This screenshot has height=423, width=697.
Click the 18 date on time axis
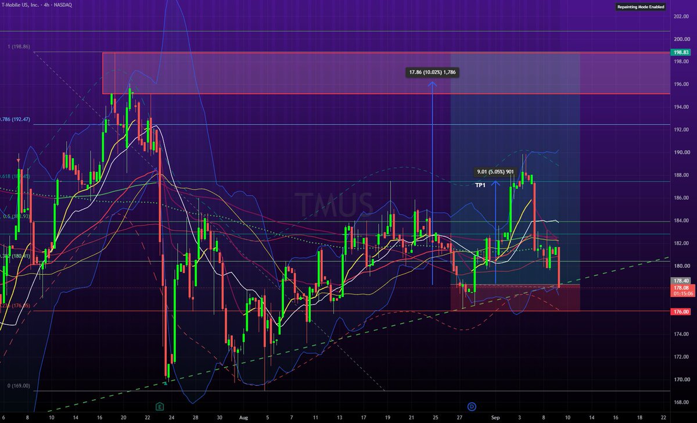(x=640, y=417)
